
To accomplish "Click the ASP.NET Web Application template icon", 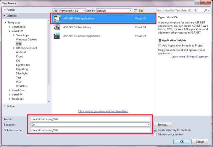I will (x=57, y=19).
